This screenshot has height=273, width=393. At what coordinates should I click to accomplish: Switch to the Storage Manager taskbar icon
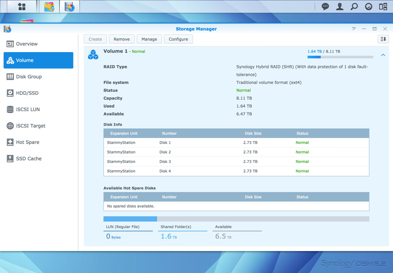point(70,7)
